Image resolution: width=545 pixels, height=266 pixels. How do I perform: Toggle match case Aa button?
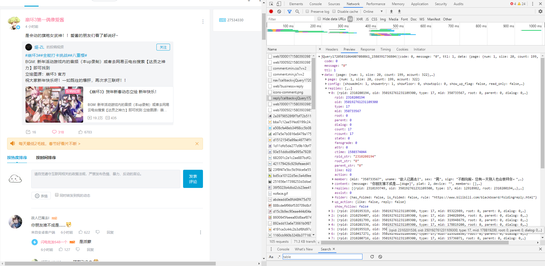(x=271, y=257)
